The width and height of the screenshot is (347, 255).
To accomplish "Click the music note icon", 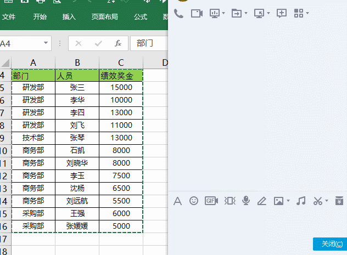I will coord(301,201).
